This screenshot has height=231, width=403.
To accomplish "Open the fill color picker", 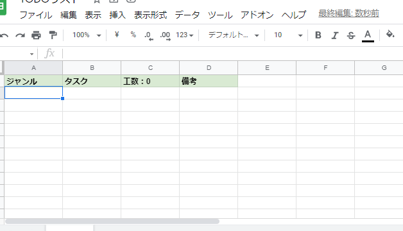I will (x=390, y=35).
